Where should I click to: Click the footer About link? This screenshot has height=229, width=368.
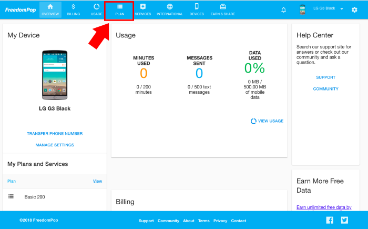coord(189,221)
